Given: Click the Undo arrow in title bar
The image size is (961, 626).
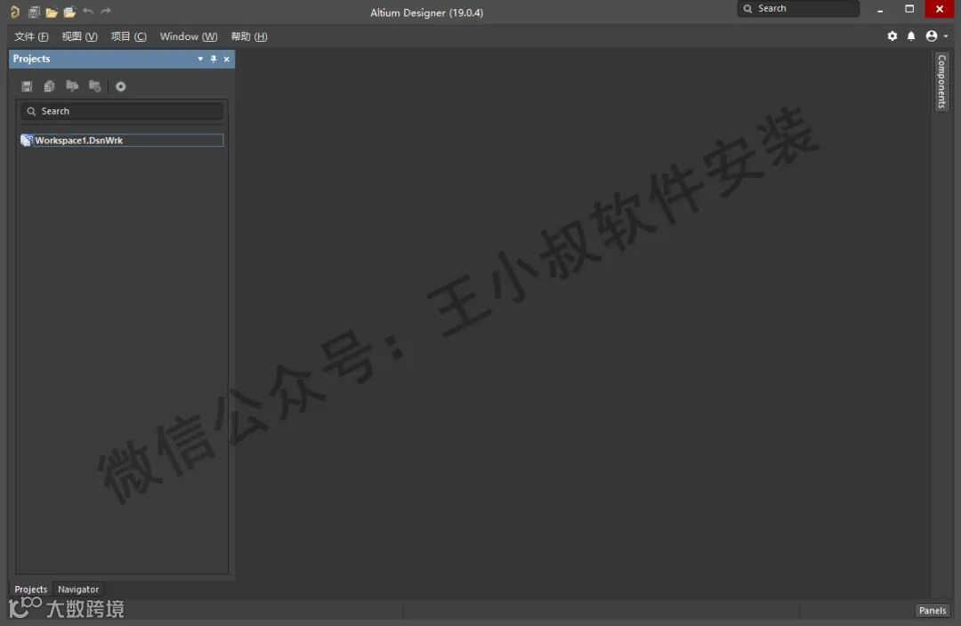Looking at the screenshot, I should click(87, 12).
